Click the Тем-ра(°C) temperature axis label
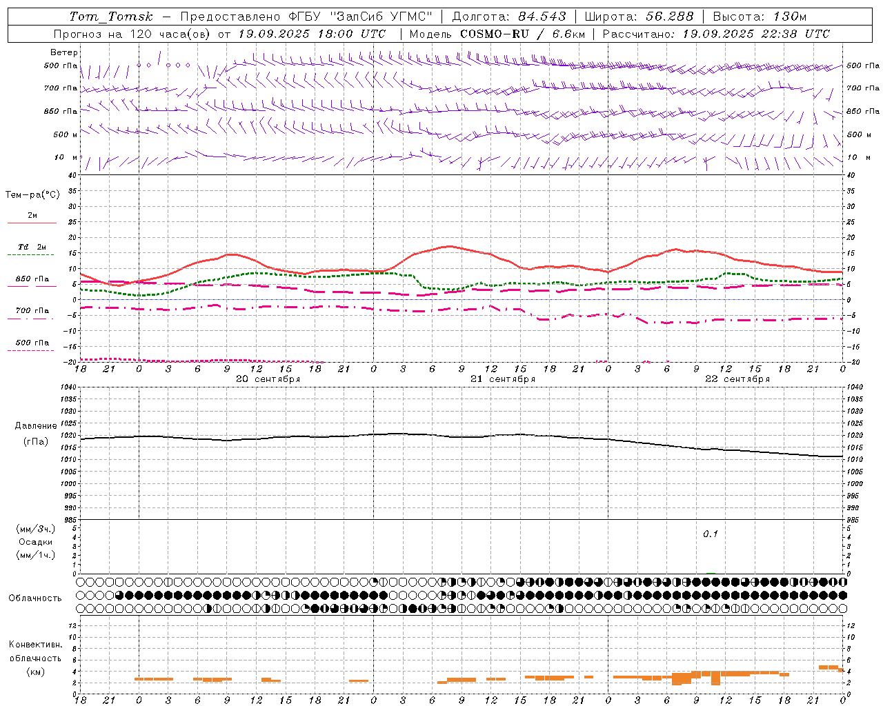 coord(32,195)
